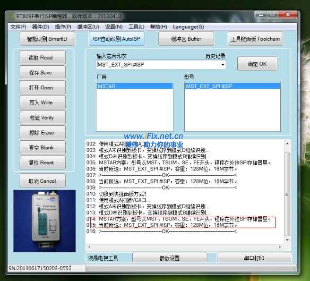310x281 pixels.
Task: Open the 器件(D) menu
Action: [x=41, y=27]
